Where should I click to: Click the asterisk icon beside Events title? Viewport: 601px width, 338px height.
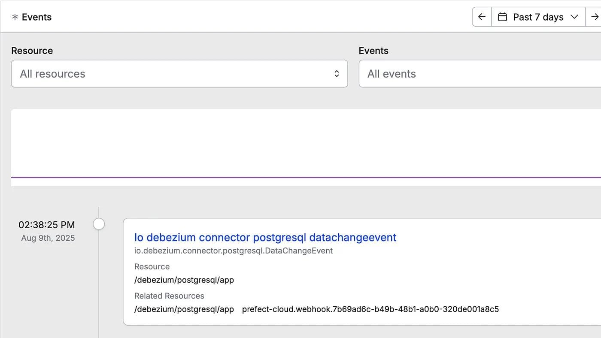(15, 17)
